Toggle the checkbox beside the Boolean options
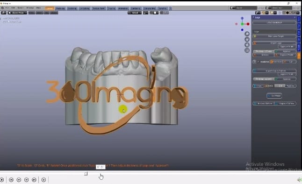Image resolution: width=302 pixels, height=184 pixels. pos(258,62)
